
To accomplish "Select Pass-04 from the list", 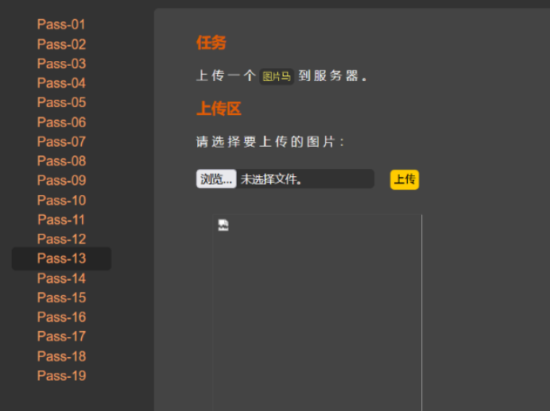I will click(x=61, y=83).
